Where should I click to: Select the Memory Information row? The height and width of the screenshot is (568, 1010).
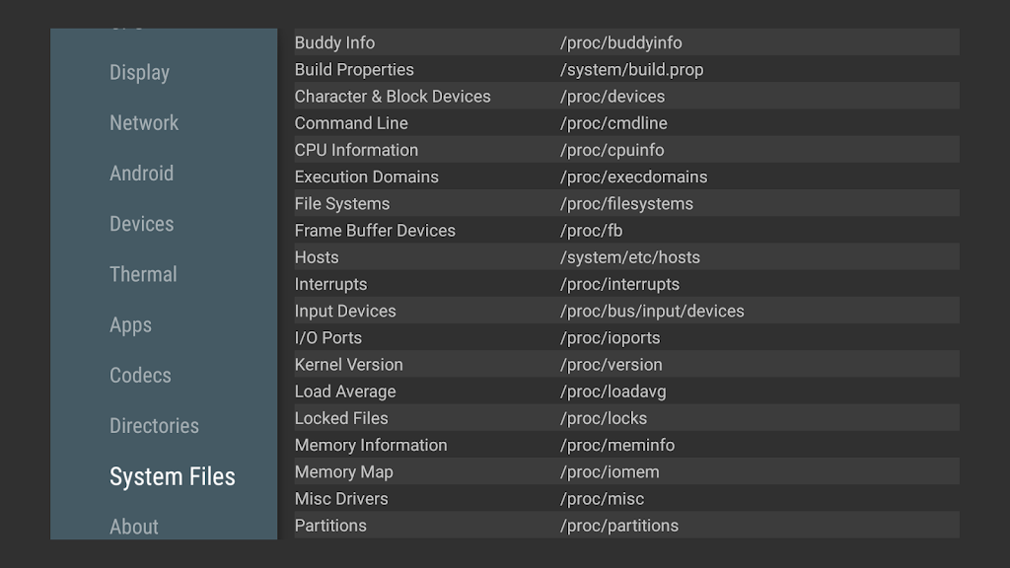point(371,445)
